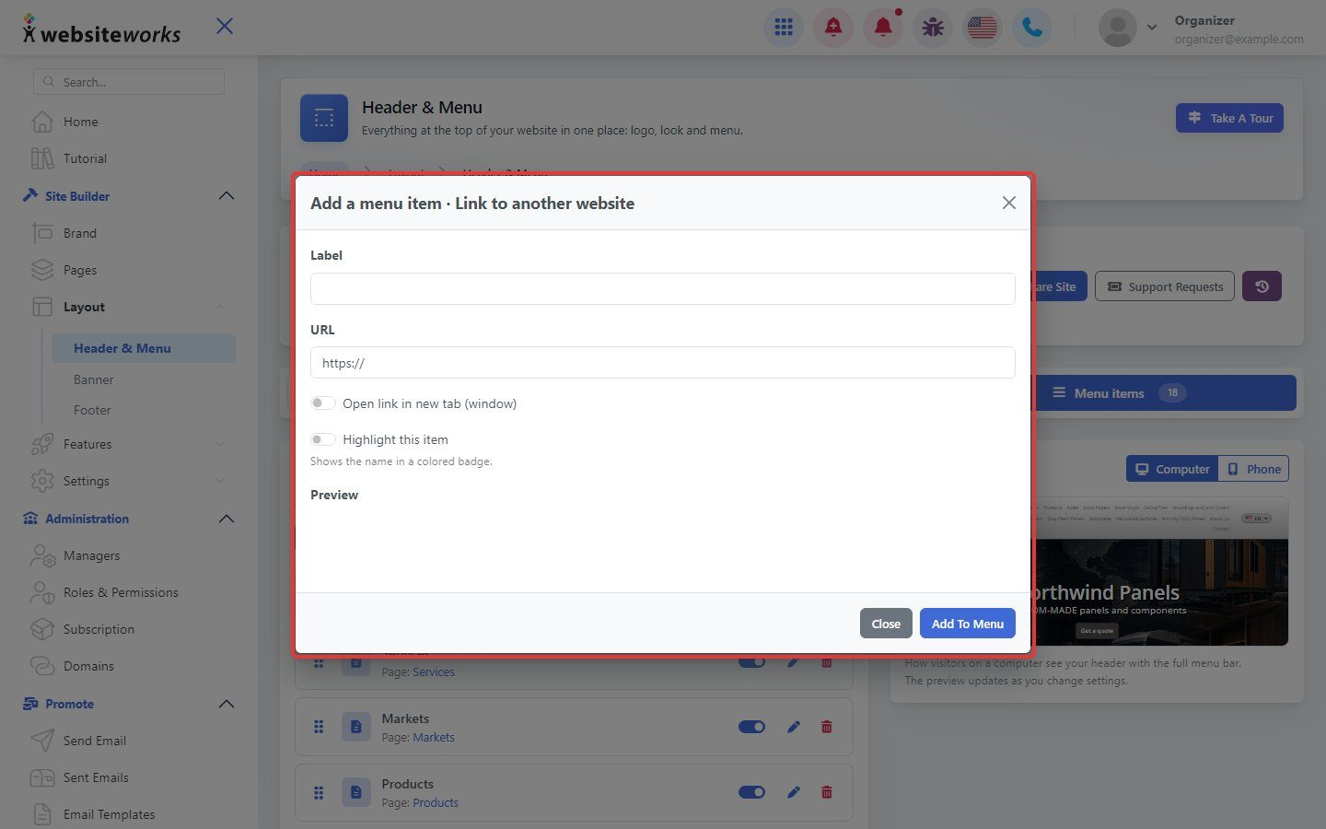The width and height of the screenshot is (1326, 829).
Task: Collapse the Promote section
Action: pyautogui.click(x=227, y=704)
